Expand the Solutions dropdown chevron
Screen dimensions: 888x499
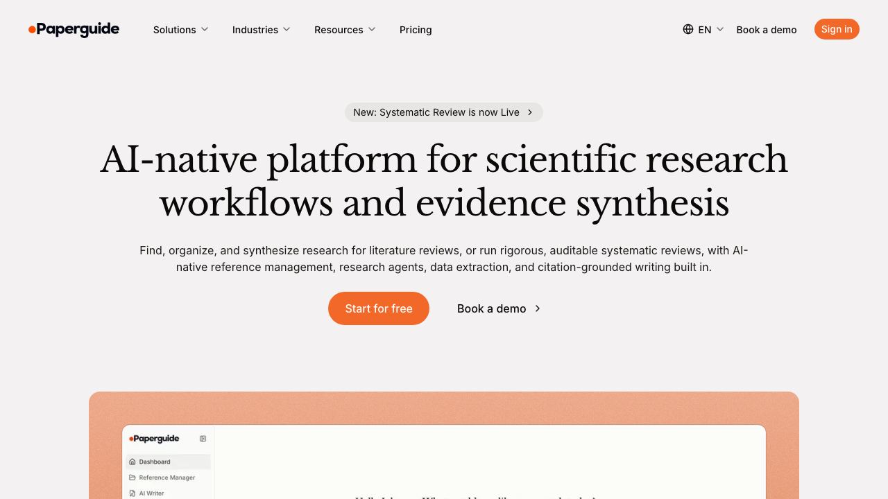(x=205, y=29)
